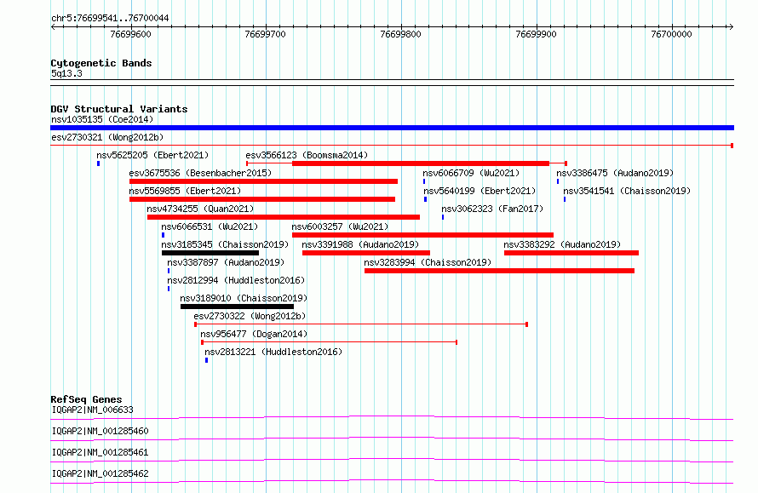
Task: Open the IQGAP2|NM_006633 gene label
Action: click(92, 410)
